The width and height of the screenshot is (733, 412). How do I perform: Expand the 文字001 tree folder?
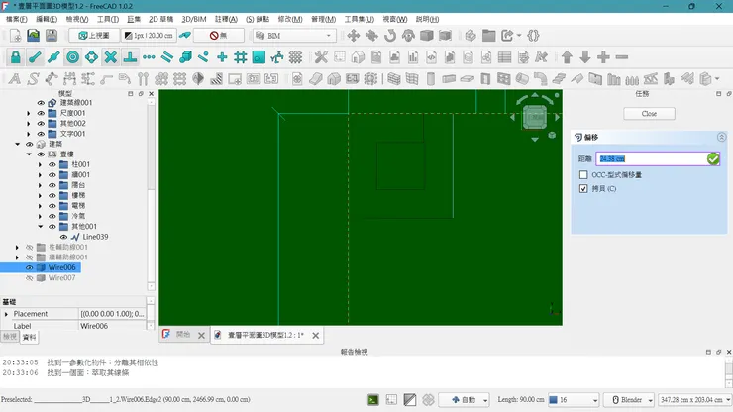click(29, 134)
